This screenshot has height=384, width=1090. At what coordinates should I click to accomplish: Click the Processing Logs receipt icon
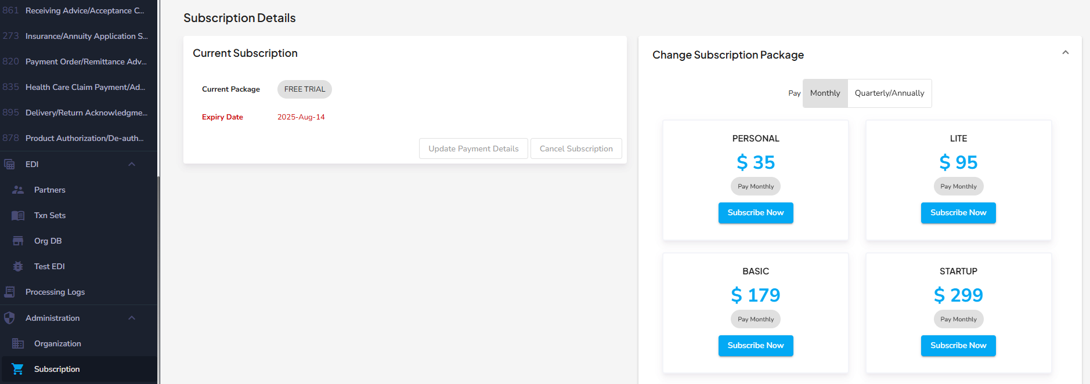[x=10, y=292]
